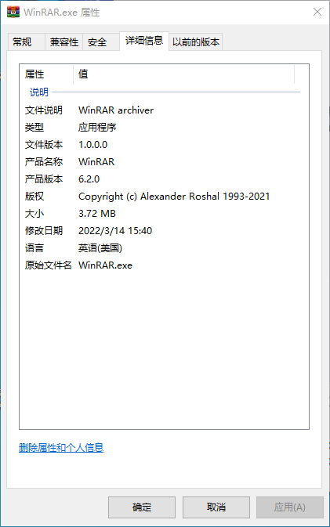Select the 说明 group heading
The image size is (330, 527).
(39, 92)
